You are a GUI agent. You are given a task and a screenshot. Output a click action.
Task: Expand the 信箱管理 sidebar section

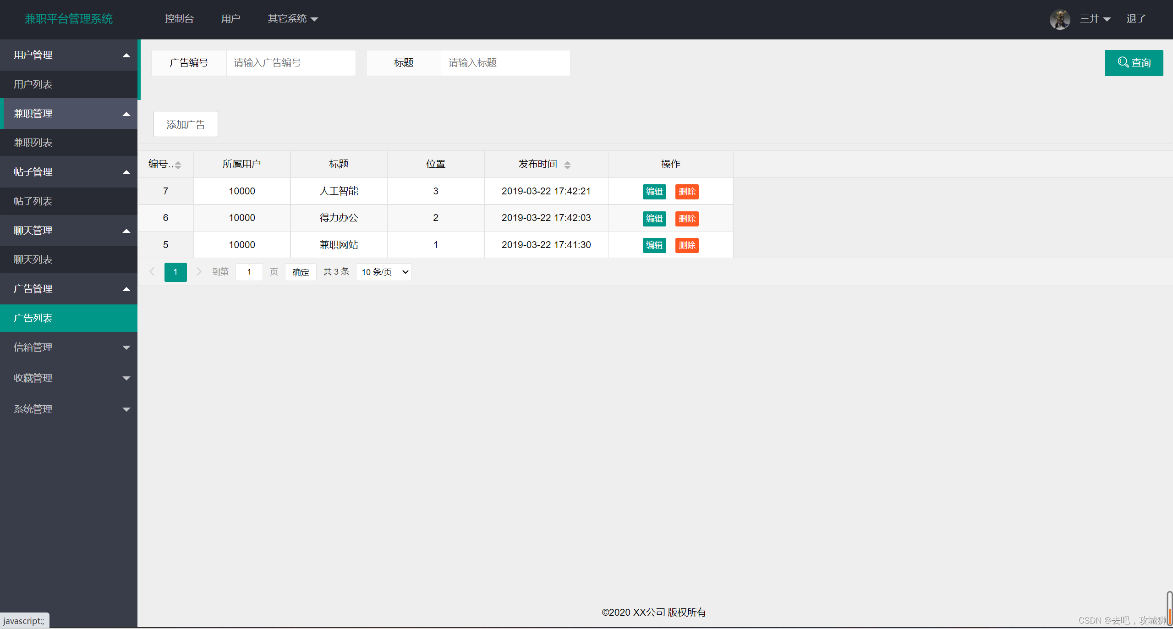(69, 348)
